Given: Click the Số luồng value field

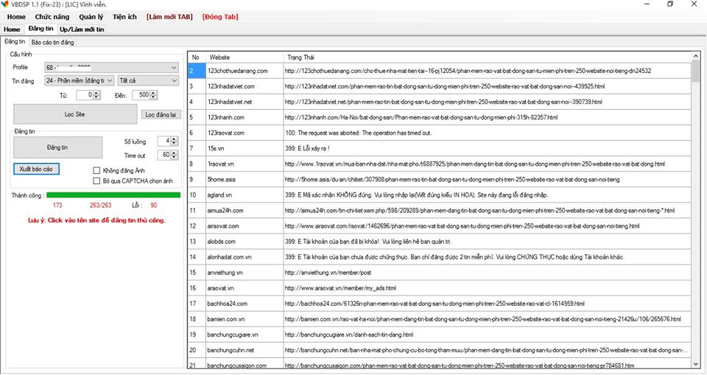Looking at the screenshot, I should tap(164, 141).
